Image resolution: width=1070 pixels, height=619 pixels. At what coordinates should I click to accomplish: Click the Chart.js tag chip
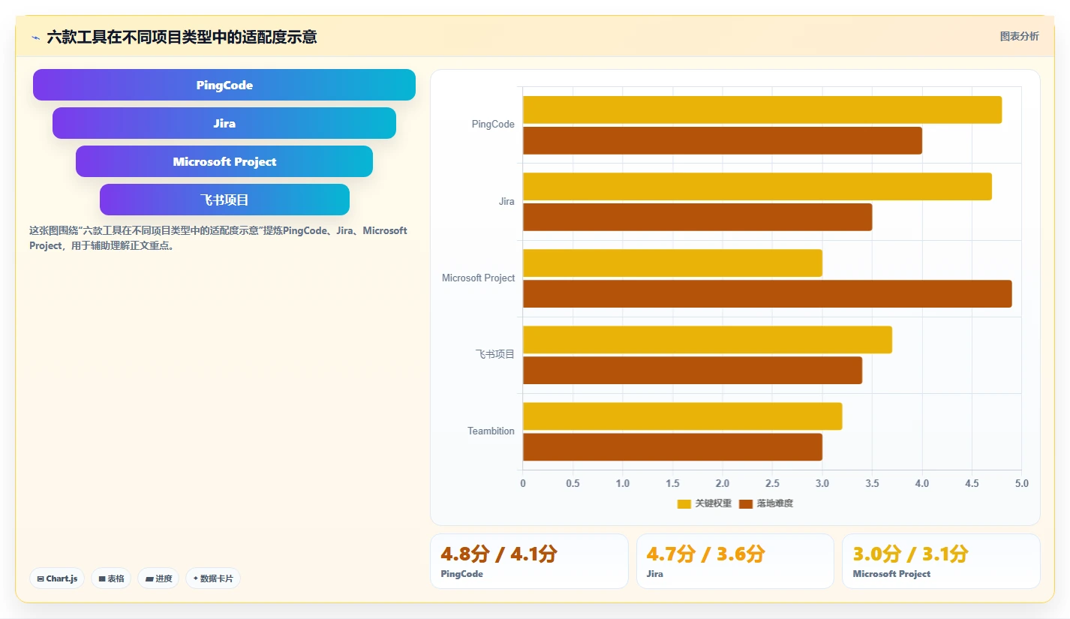coord(58,578)
